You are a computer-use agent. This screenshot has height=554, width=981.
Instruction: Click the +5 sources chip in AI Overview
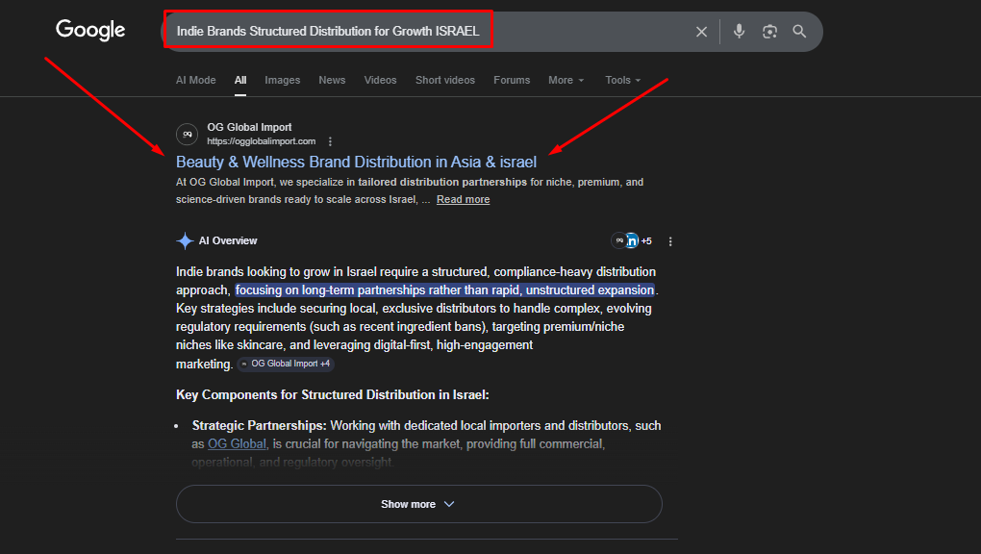pyautogui.click(x=633, y=240)
